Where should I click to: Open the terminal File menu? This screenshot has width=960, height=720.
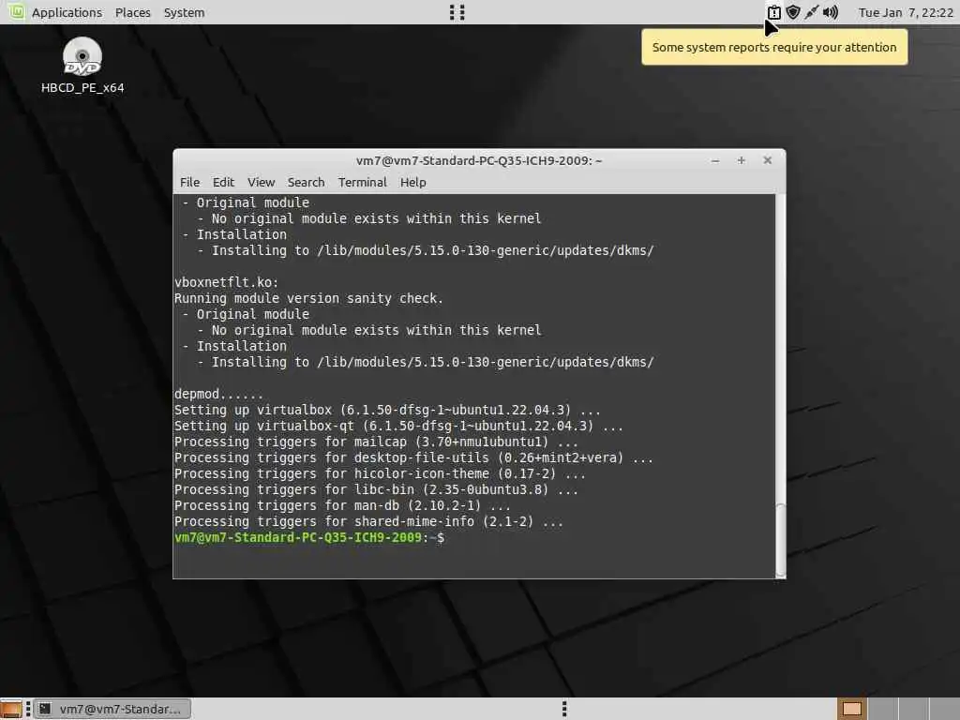tap(189, 183)
